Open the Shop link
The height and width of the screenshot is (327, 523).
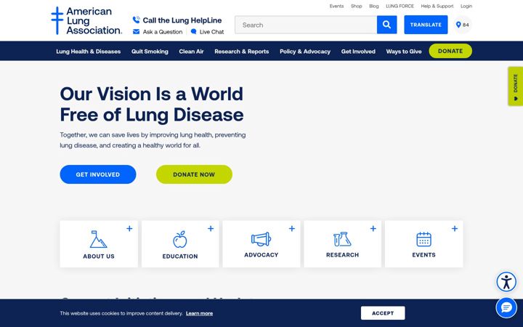click(356, 6)
